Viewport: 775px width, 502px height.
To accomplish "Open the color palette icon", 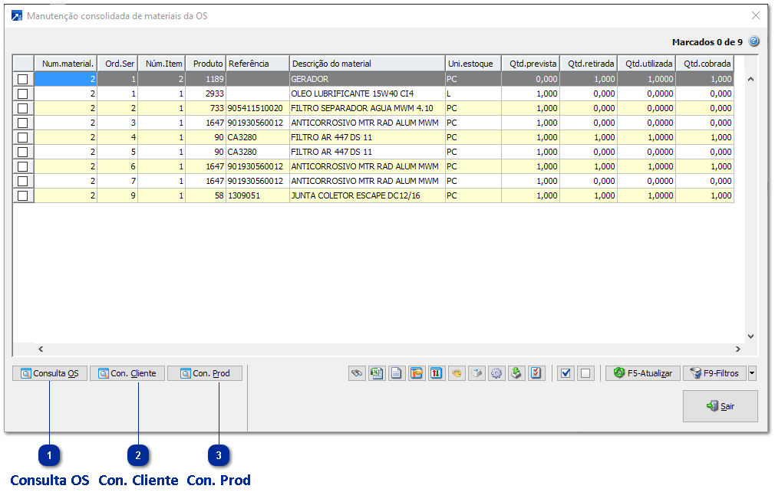I will pos(457,373).
